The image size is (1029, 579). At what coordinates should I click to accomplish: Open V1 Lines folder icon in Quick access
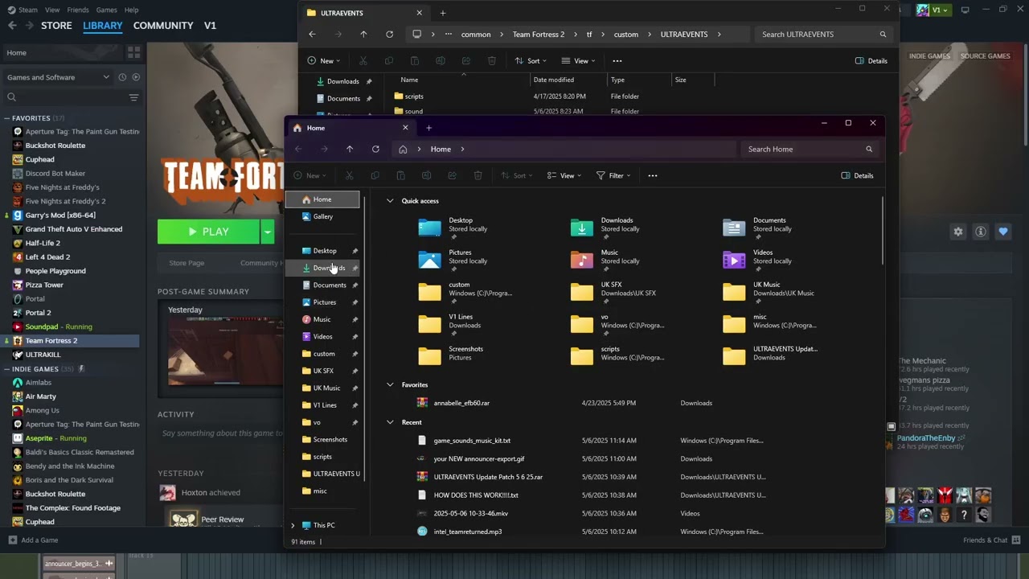[430, 324]
